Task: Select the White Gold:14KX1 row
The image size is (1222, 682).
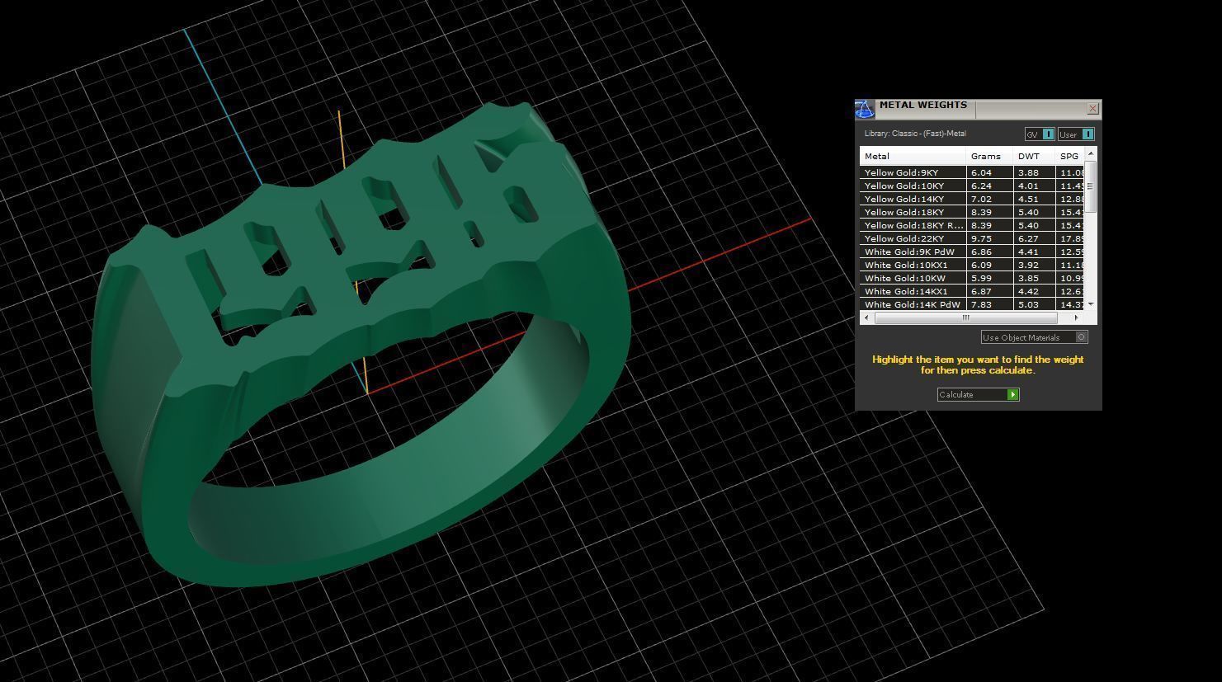Action: click(x=972, y=291)
